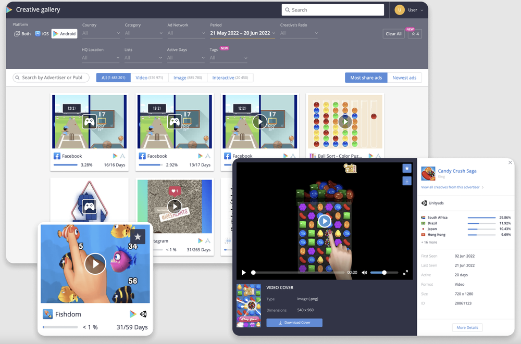Screen dimensions: 521x344
Task: Mute the video with the speaker icon
Action: point(364,273)
